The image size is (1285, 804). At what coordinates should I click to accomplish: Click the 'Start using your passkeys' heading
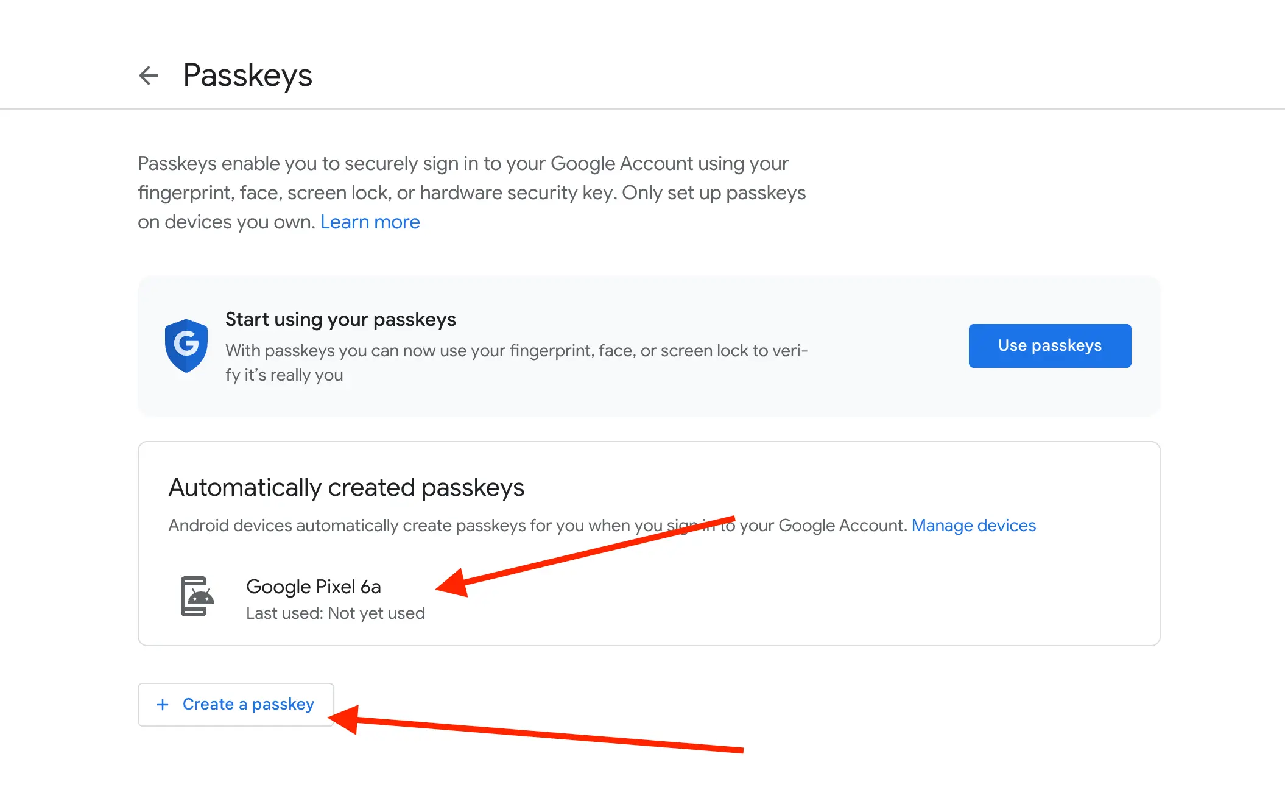coord(340,320)
